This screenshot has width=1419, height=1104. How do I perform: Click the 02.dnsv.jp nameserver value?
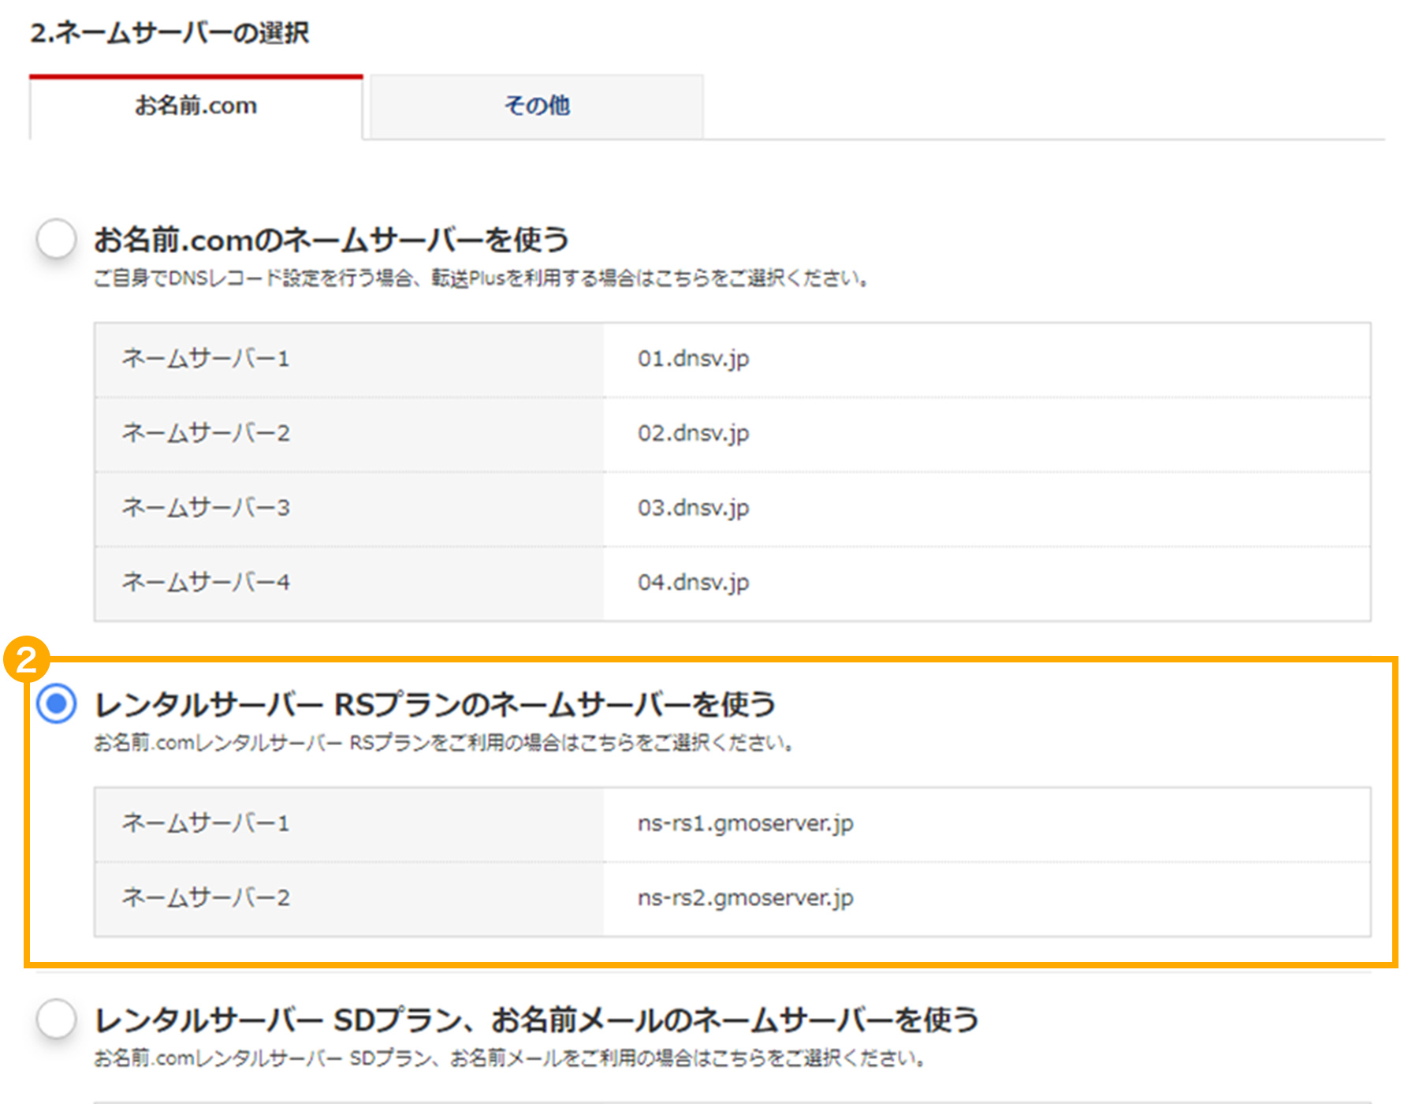click(694, 433)
